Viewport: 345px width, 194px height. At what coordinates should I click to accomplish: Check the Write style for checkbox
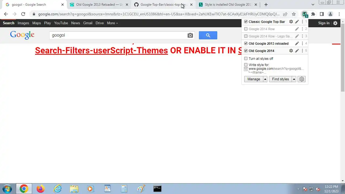[246, 65]
